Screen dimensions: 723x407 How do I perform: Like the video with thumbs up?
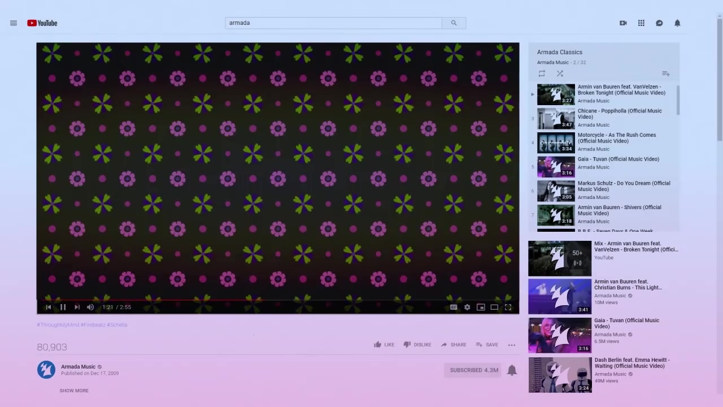[x=384, y=345]
